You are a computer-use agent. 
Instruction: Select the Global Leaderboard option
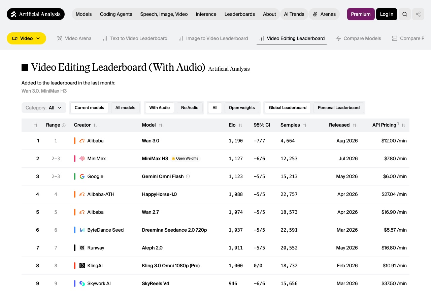tap(288, 108)
